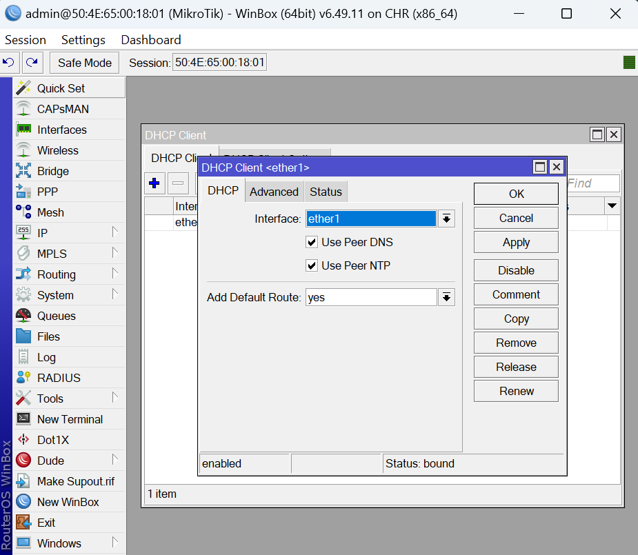
Task: Click the Exit door icon
Action: pos(23,523)
